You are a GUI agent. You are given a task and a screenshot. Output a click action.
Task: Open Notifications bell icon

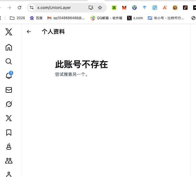pos(9,76)
